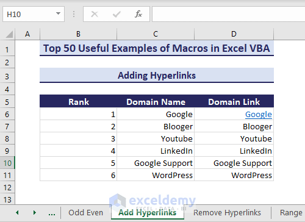Click the 'Rank' table header cell

coord(79,102)
